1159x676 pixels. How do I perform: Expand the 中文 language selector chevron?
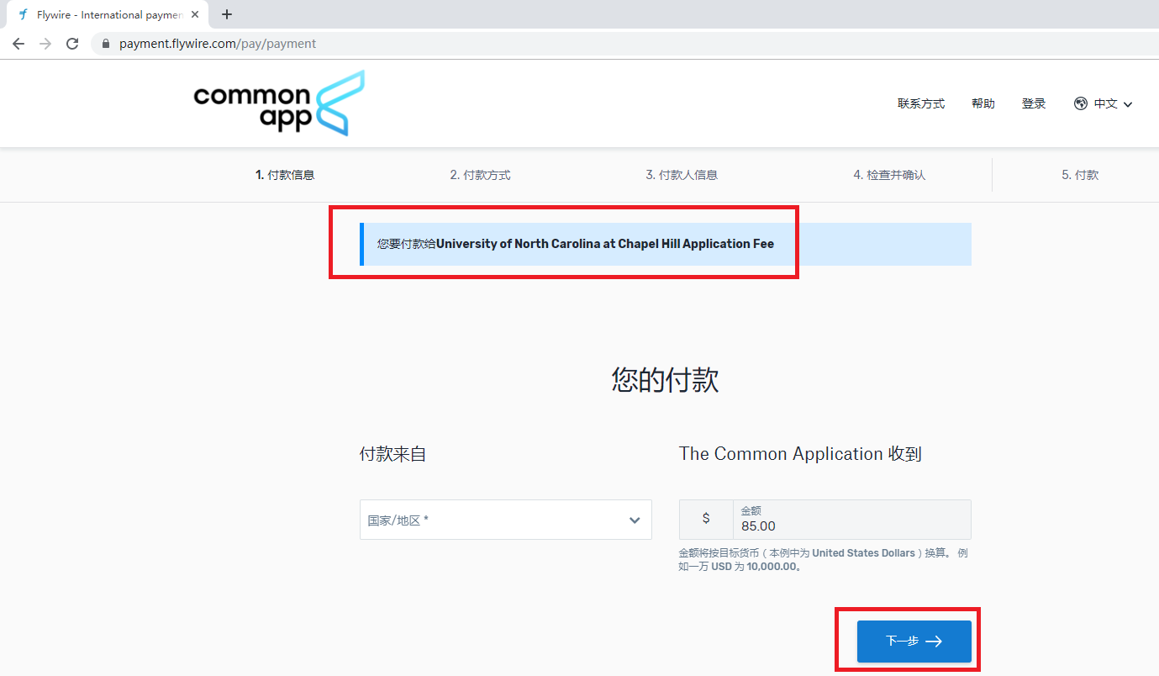(x=1127, y=103)
